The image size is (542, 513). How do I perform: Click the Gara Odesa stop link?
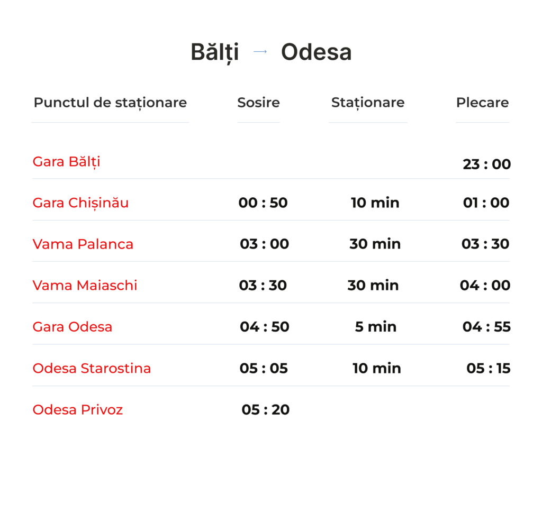pos(73,326)
